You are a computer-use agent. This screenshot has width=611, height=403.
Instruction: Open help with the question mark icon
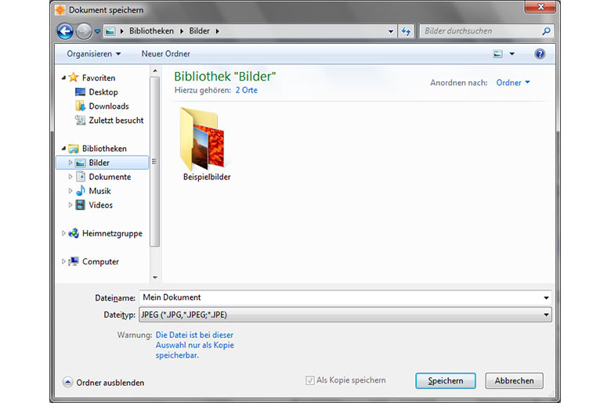tap(540, 54)
